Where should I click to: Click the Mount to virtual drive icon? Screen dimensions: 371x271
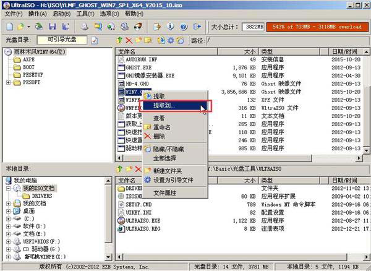(111, 27)
